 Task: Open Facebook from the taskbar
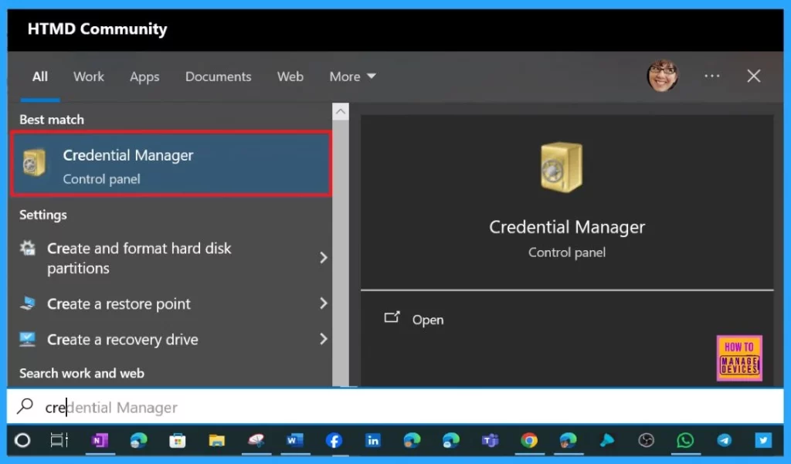(x=334, y=441)
